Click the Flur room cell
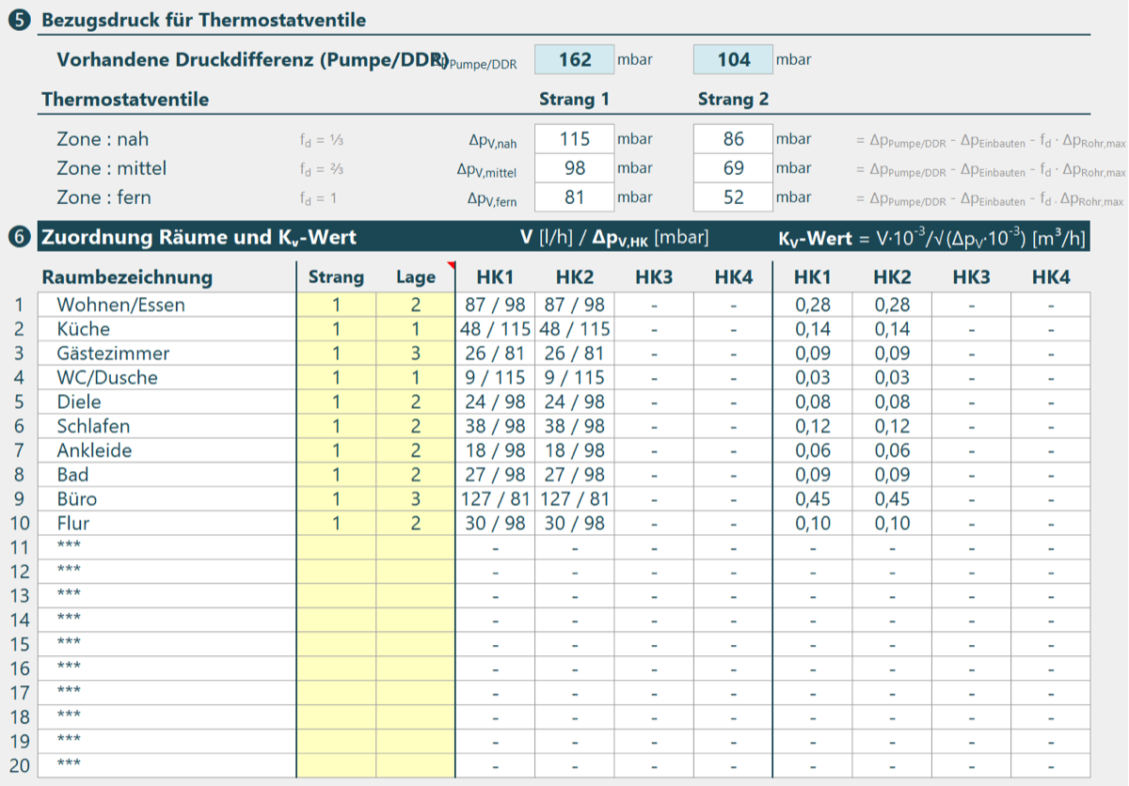Screen dimensions: 1129x786 click(x=167, y=524)
